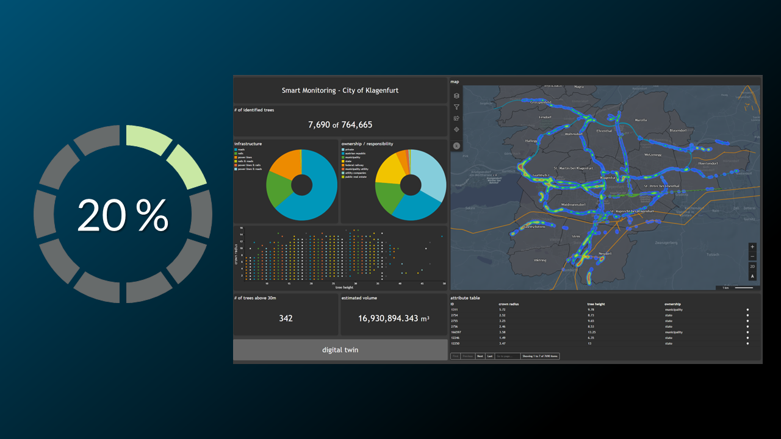Toggle 'austrian republic' legend entry
Viewport: 781px width, 439px height.
[x=353, y=153]
